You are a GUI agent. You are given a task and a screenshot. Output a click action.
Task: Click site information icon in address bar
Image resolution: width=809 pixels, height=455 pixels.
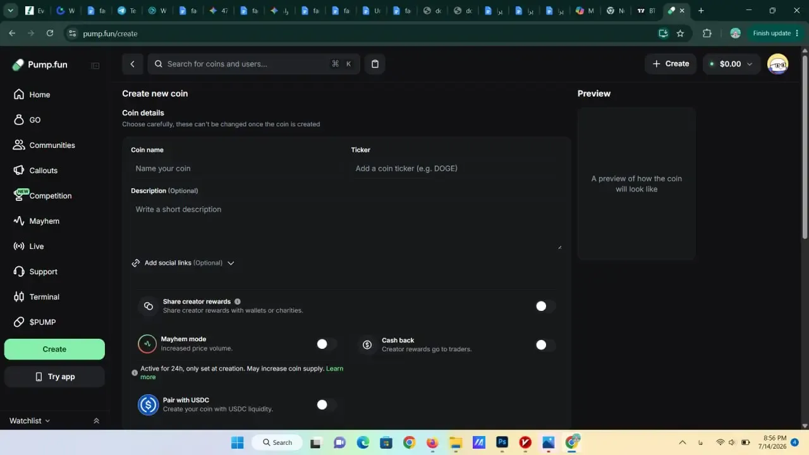[72, 33]
